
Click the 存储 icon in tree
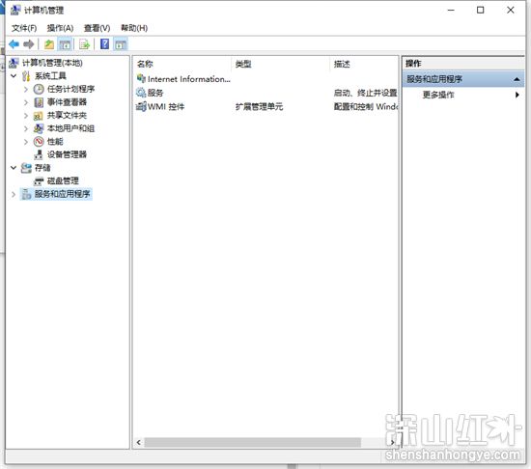point(26,168)
